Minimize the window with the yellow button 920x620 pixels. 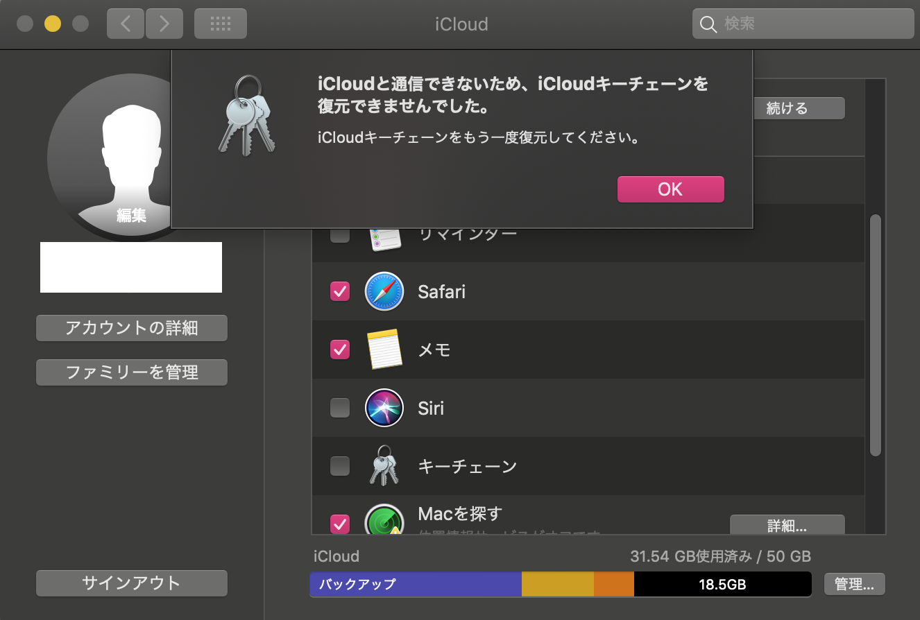pos(53,24)
